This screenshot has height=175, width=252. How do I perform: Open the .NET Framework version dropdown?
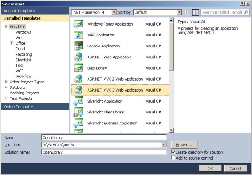[114, 12]
